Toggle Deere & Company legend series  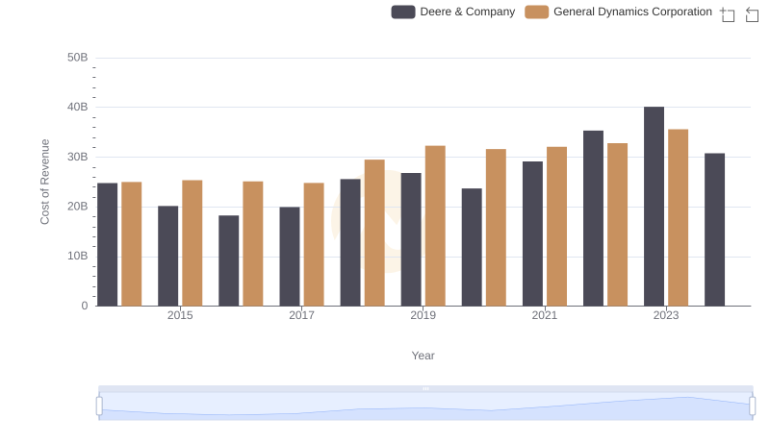[x=452, y=12]
